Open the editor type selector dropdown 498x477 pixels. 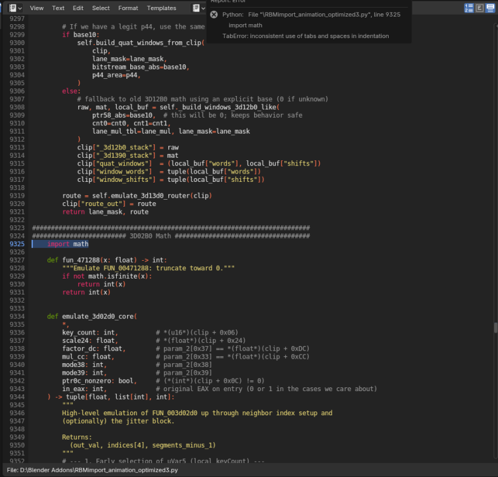click(15, 8)
